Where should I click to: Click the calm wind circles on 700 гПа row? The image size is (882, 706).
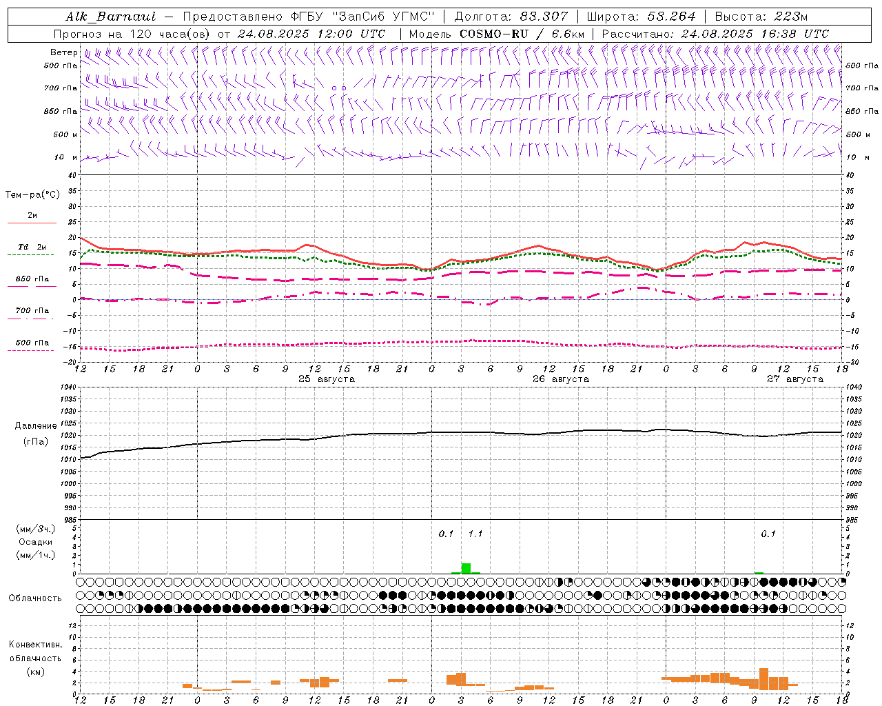[338, 88]
